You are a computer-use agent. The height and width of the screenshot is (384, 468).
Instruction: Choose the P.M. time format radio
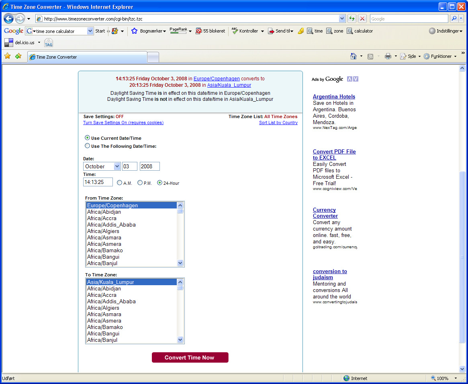pos(140,183)
